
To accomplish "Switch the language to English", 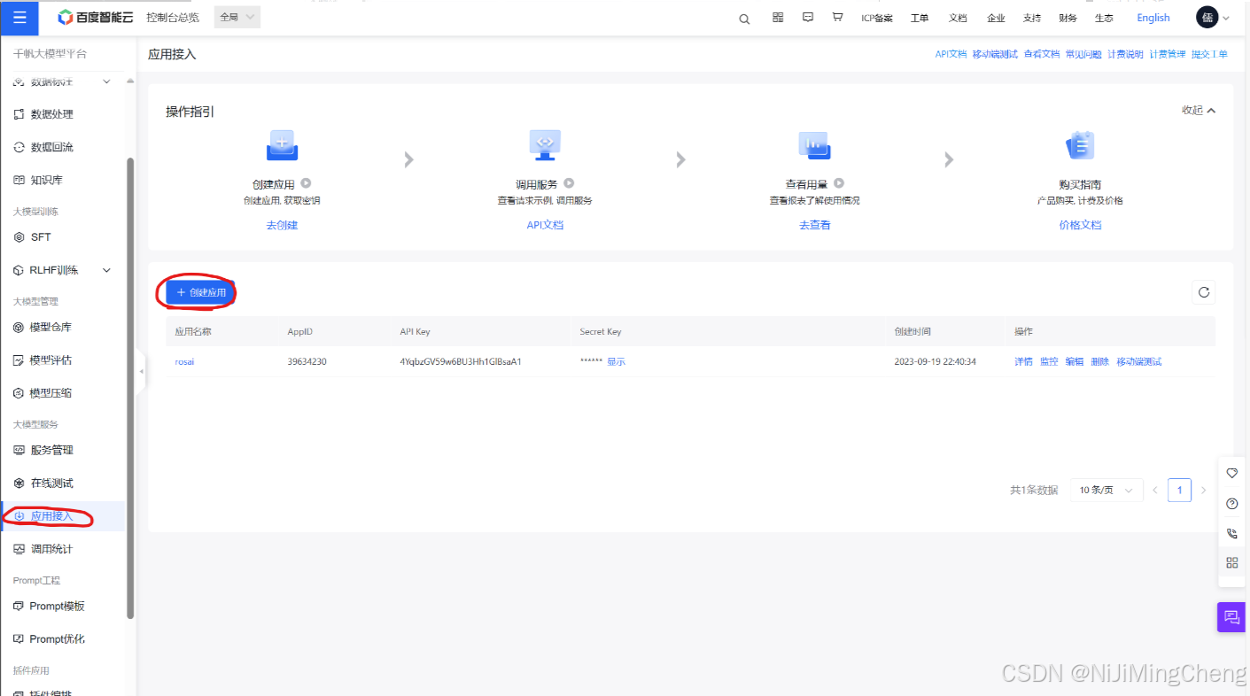I will click(1153, 18).
